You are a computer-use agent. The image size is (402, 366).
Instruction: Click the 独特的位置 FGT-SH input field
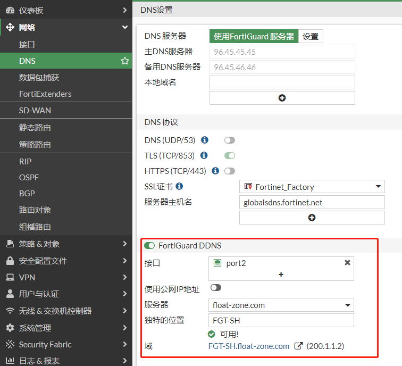[x=281, y=321]
